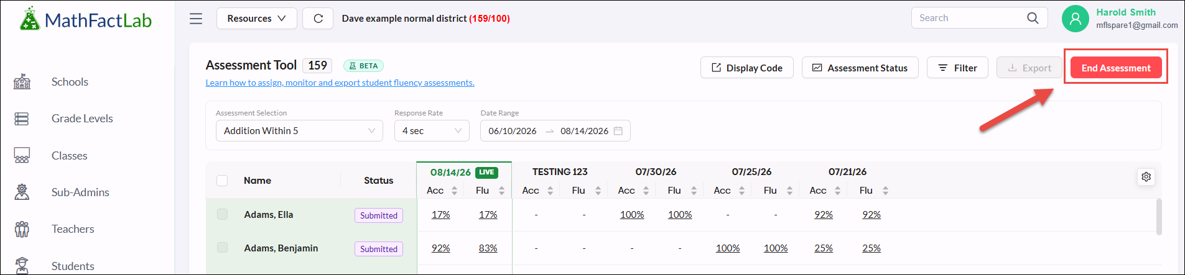Open Ella's 100% accuracy for 07/30/26

point(632,215)
